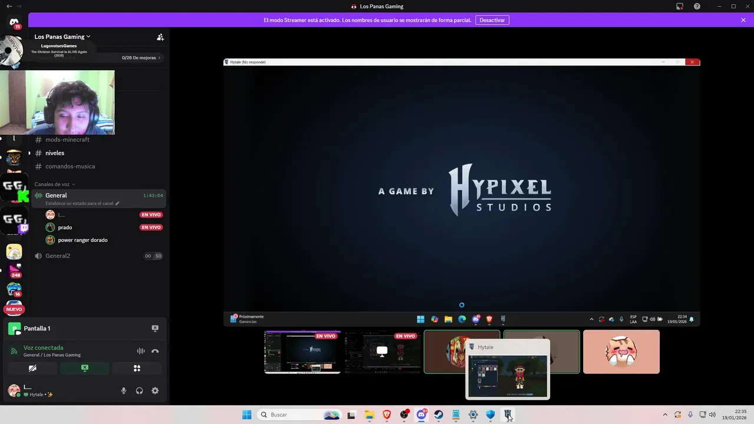
Task: Switch to Discord taskbar icon
Action: click(422, 415)
